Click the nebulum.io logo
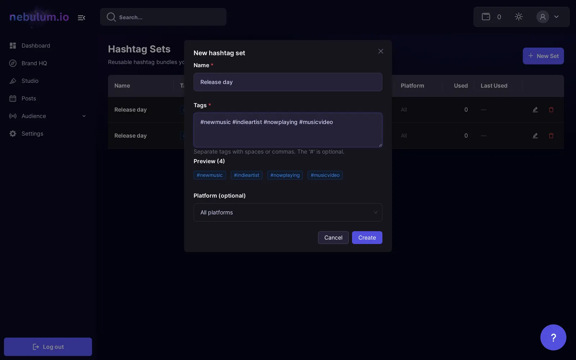 pos(39,17)
